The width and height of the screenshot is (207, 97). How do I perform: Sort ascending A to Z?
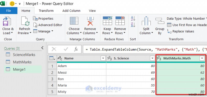133,18
